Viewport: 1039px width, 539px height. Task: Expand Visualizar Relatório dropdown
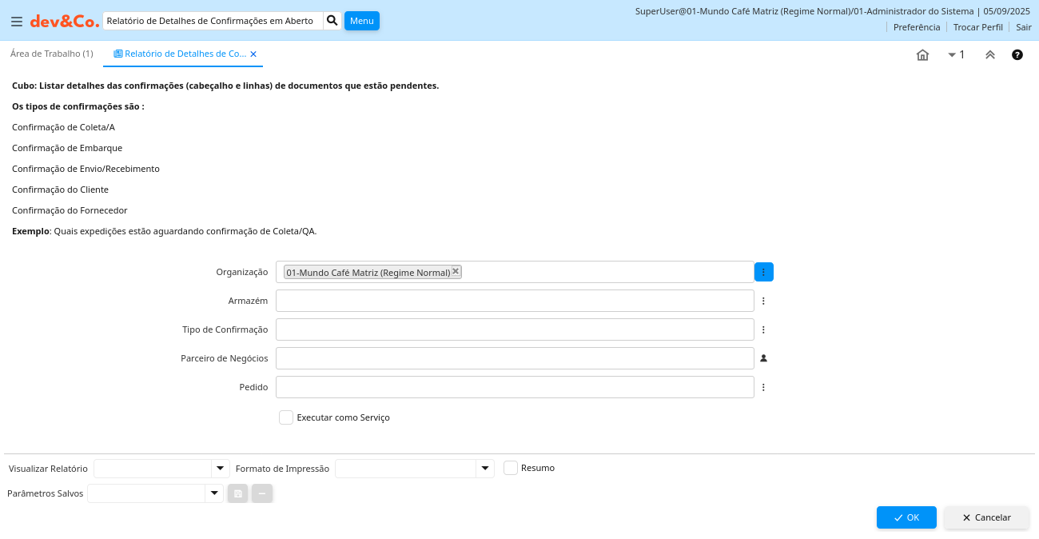[x=220, y=469]
